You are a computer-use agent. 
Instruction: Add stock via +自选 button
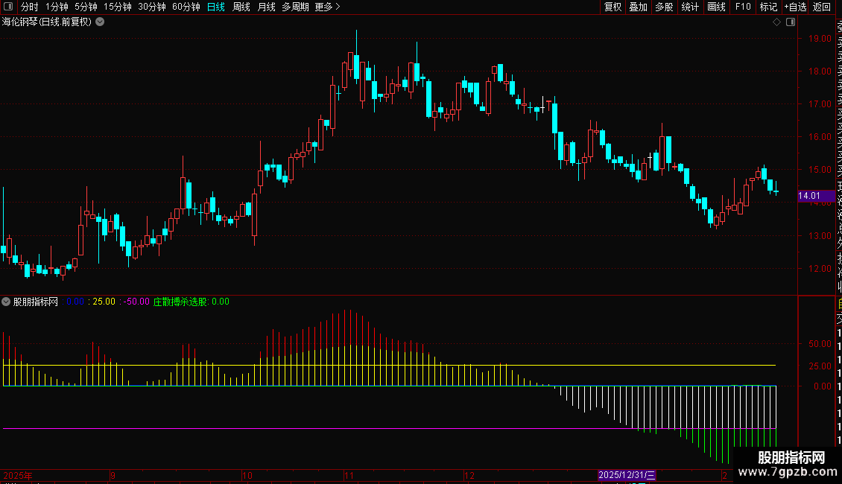(x=795, y=7)
